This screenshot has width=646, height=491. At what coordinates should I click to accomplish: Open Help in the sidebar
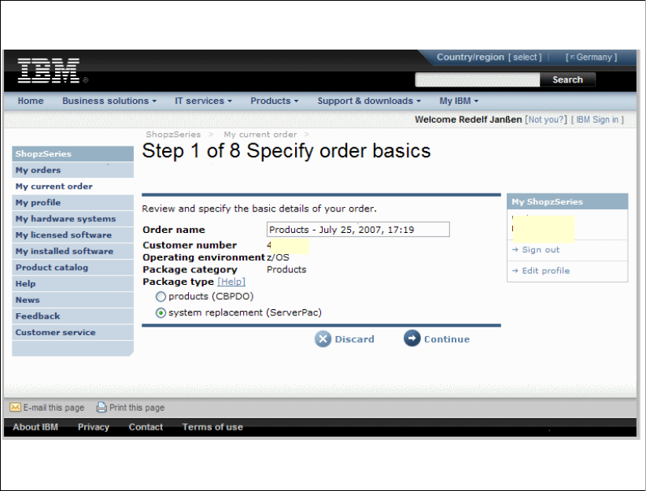click(x=73, y=284)
